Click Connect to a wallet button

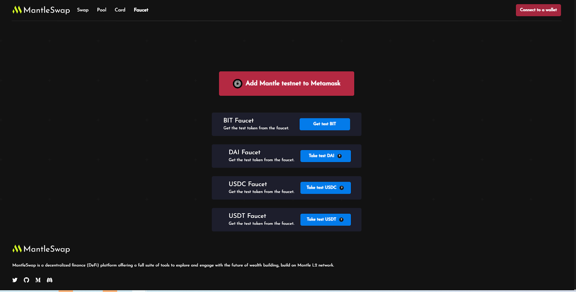(538, 10)
